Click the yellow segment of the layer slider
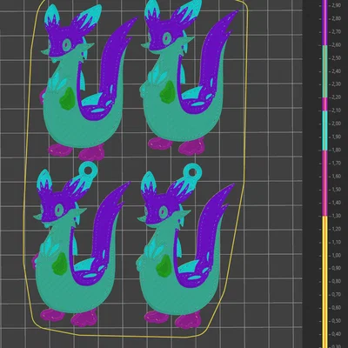 pos(325,282)
